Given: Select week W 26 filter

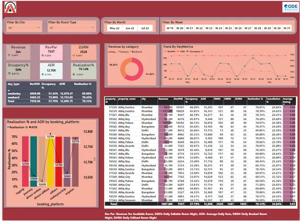Looking at the screenshot, I should point(238,28).
